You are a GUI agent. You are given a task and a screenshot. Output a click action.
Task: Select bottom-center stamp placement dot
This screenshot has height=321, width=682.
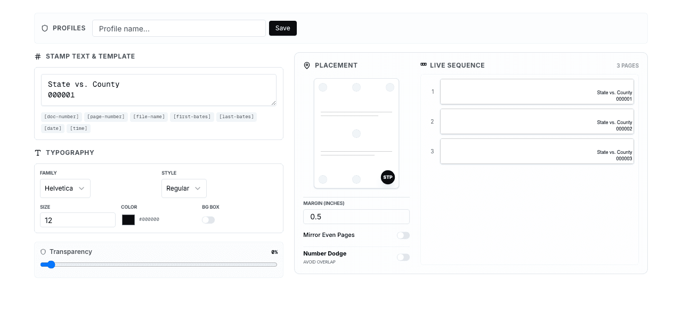click(356, 179)
